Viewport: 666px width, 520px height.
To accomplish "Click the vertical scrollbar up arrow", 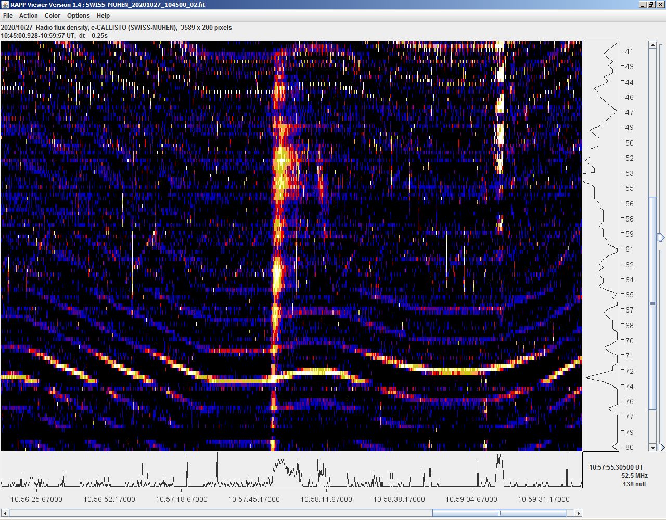I will coord(653,45).
